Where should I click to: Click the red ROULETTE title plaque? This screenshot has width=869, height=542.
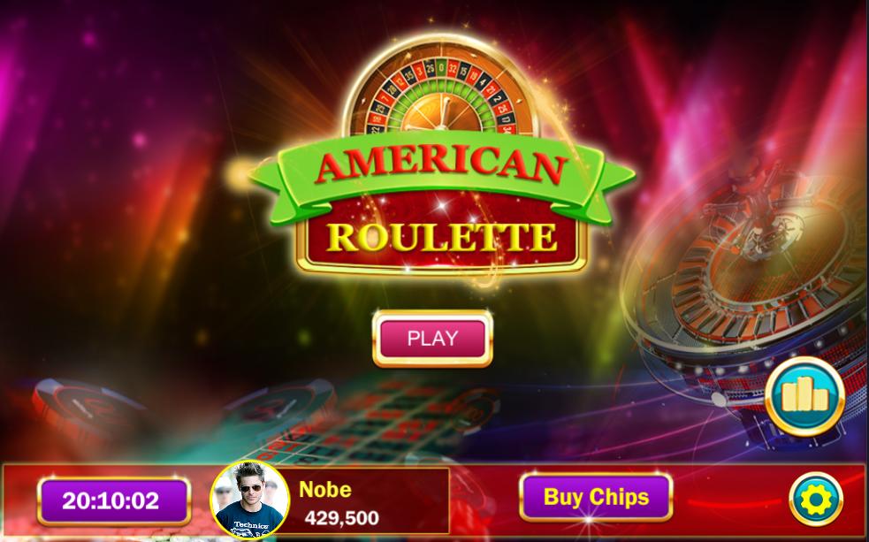(x=441, y=237)
